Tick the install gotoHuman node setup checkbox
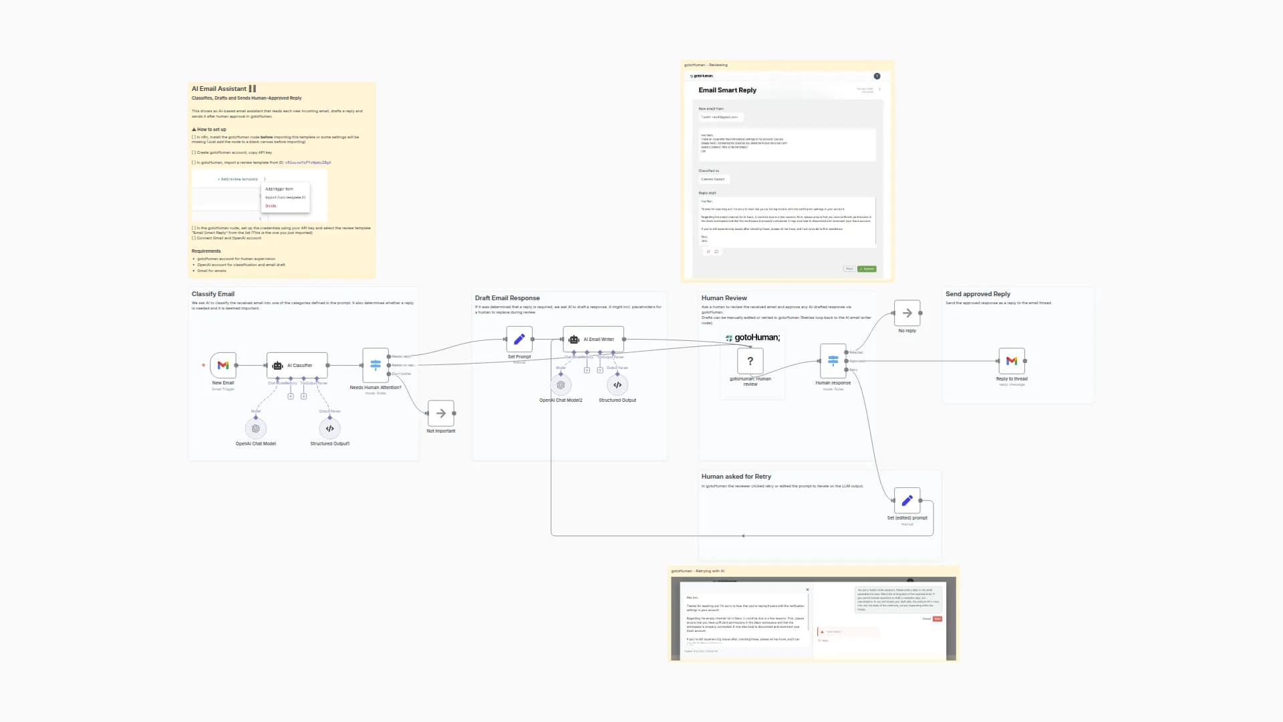The width and height of the screenshot is (1283, 722). click(x=194, y=136)
